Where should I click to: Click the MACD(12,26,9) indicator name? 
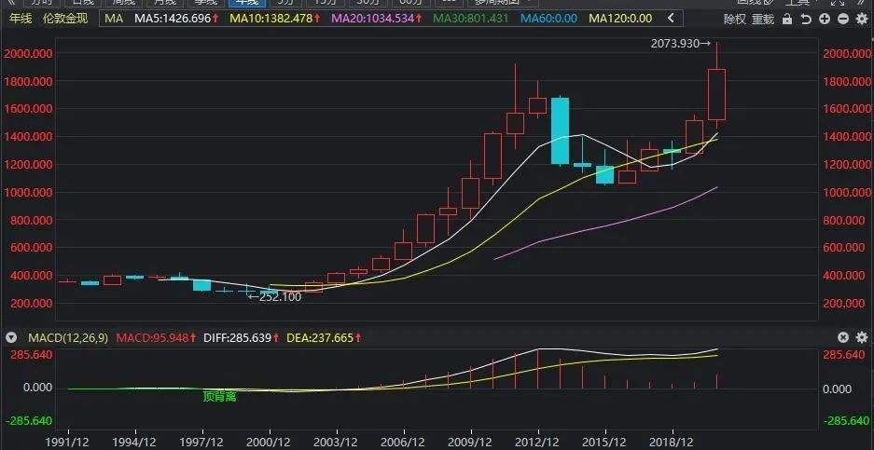68,337
